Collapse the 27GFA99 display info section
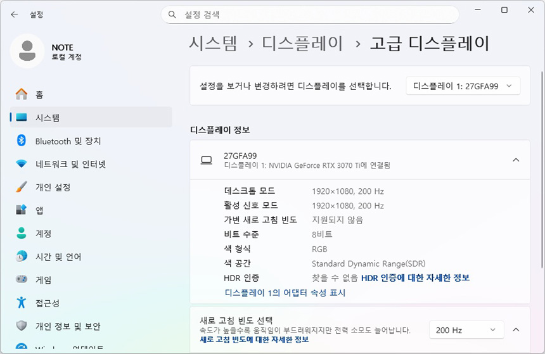 click(x=516, y=160)
